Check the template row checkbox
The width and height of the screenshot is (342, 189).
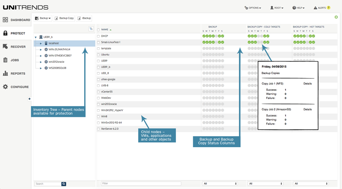98,49
